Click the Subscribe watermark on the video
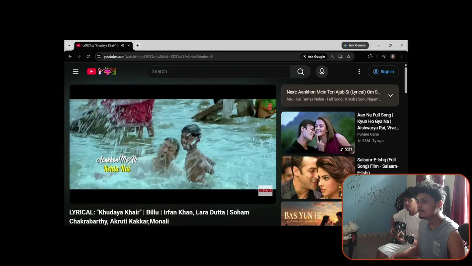The height and width of the screenshot is (266, 472). pyautogui.click(x=265, y=191)
